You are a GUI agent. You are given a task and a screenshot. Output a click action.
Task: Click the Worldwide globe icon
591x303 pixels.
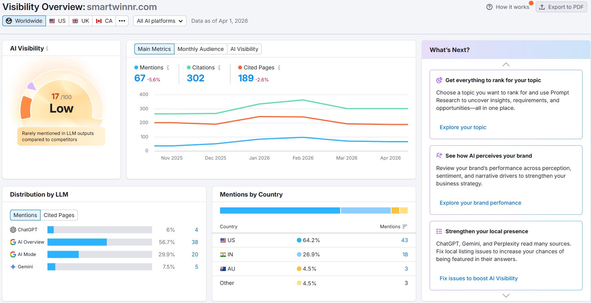point(9,21)
